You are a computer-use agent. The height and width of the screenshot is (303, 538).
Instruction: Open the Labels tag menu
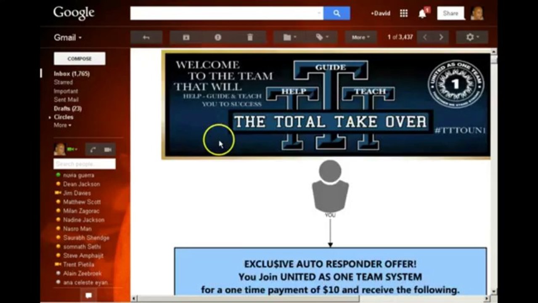[x=322, y=37]
